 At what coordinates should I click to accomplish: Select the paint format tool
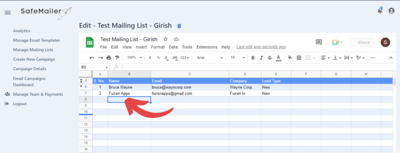point(117,58)
